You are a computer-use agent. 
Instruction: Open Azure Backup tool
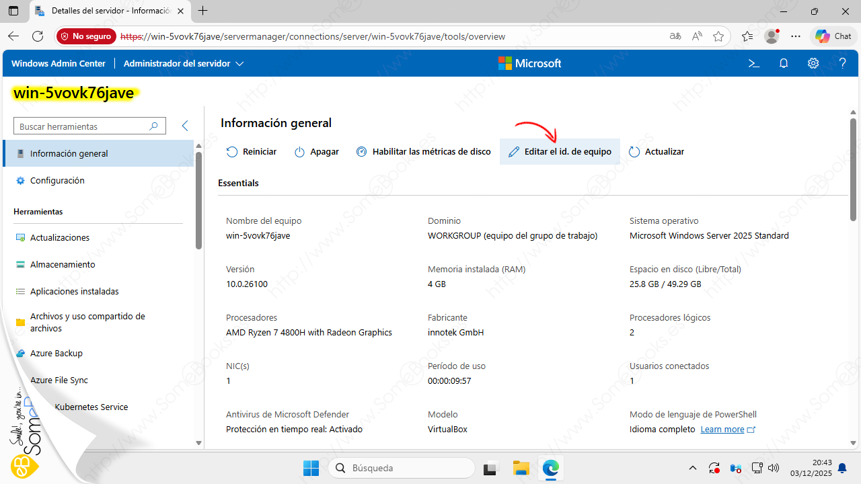[x=56, y=354]
